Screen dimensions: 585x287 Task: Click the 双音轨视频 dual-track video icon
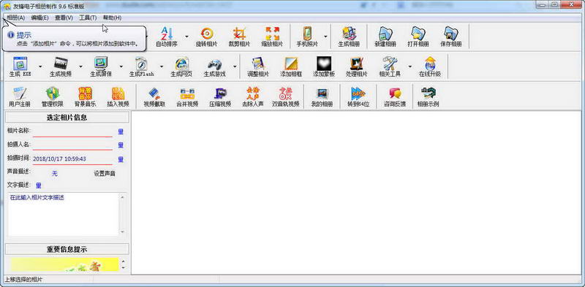285,97
